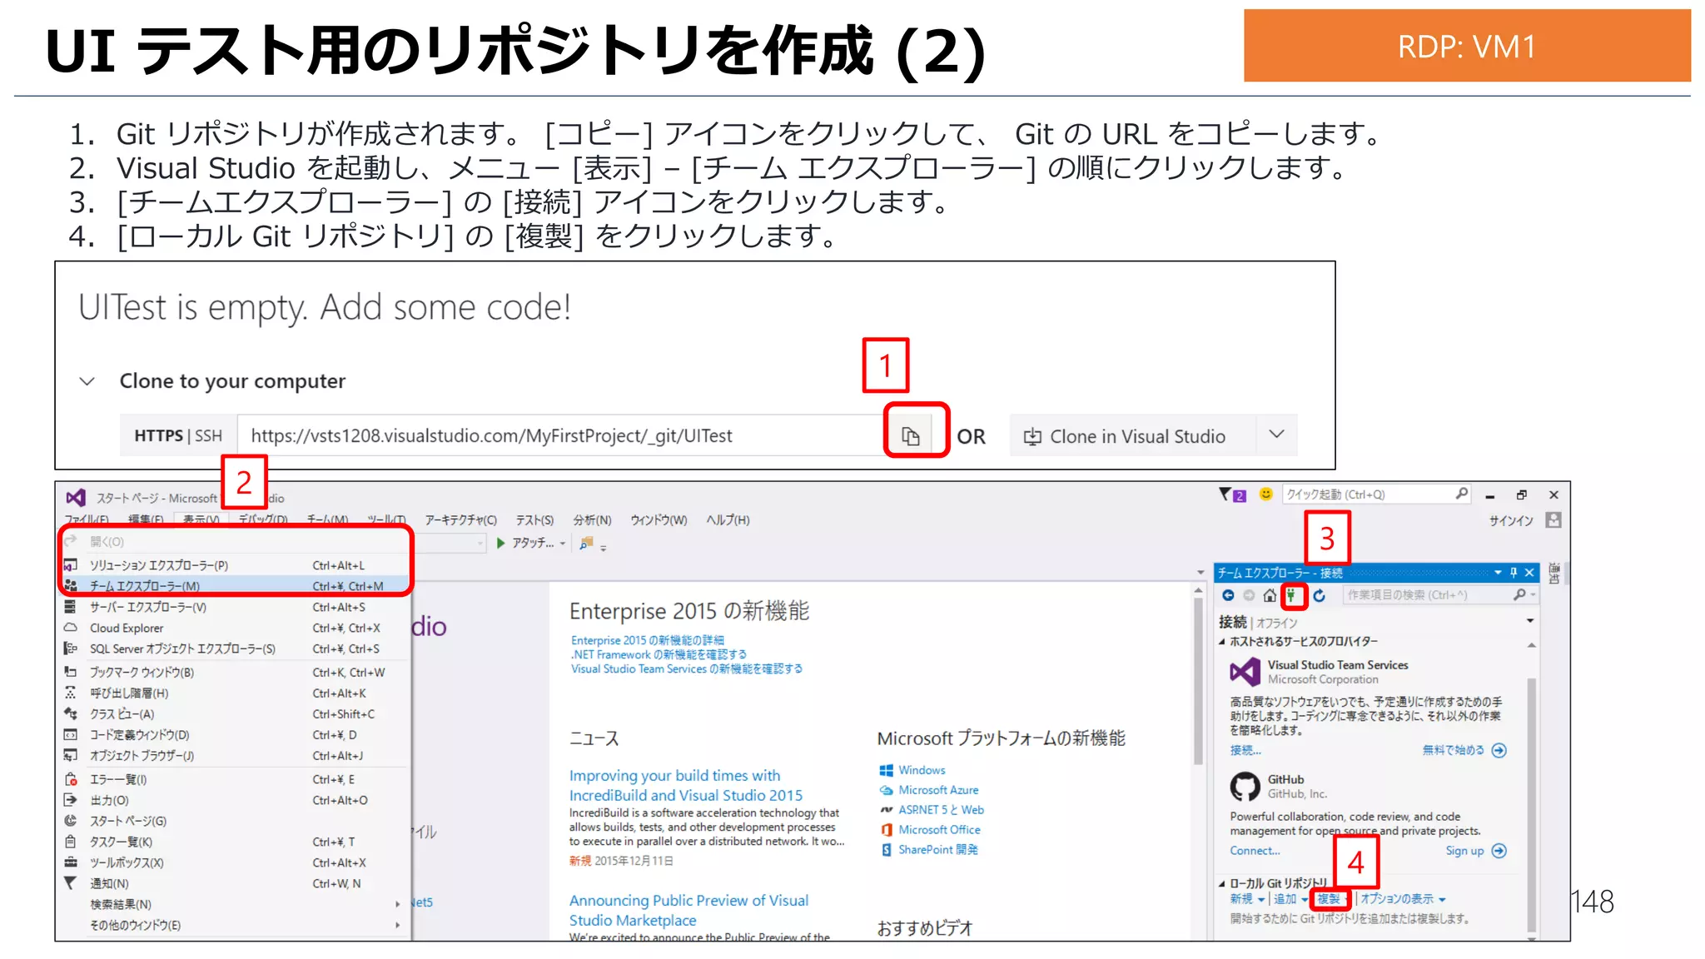Click the error list menu icon

[x=71, y=779]
